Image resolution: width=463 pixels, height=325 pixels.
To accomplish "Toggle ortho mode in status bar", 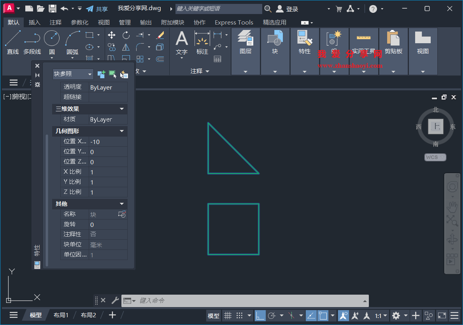I will click(260, 316).
